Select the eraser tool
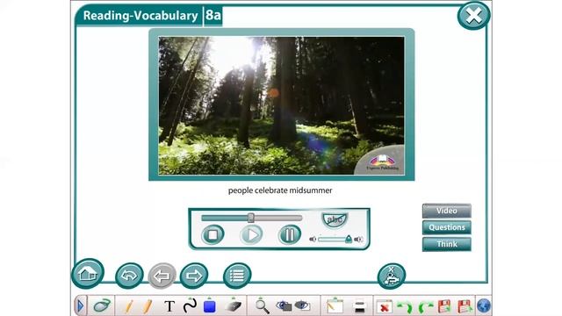The height and width of the screenshot is (316, 562). [233, 306]
